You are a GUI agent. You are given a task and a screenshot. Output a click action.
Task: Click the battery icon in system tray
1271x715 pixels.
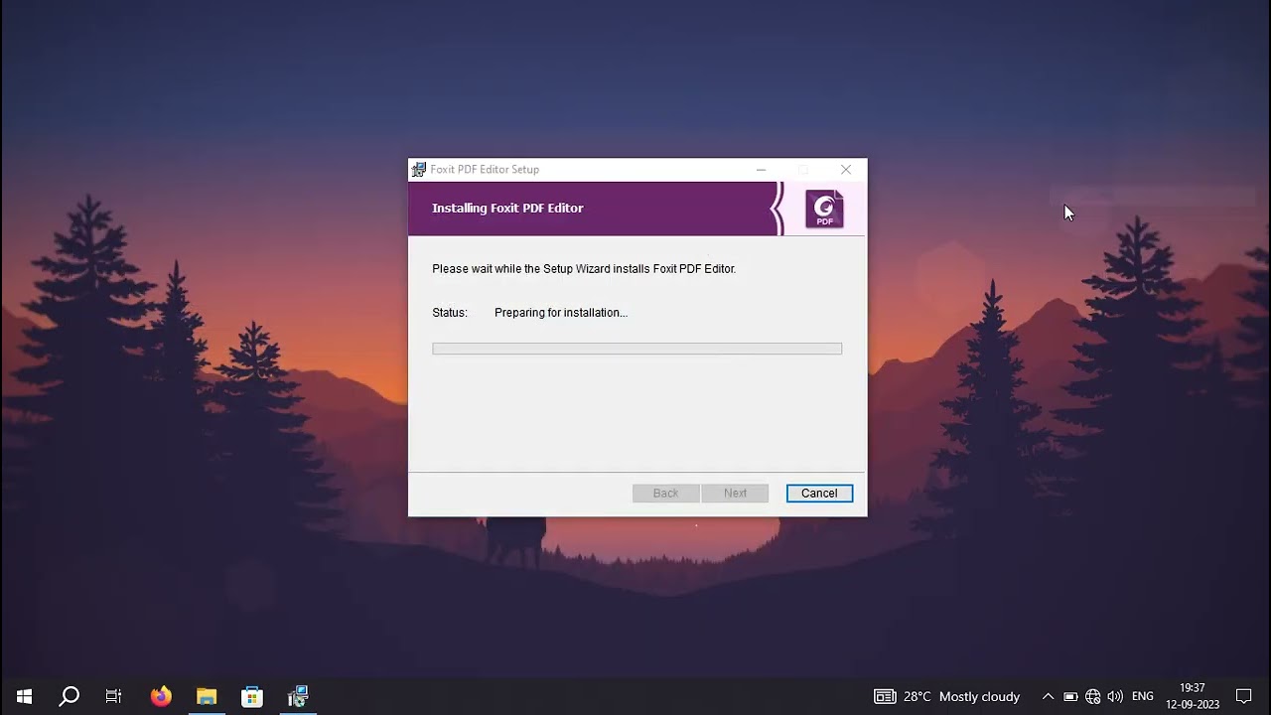(x=1070, y=696)
